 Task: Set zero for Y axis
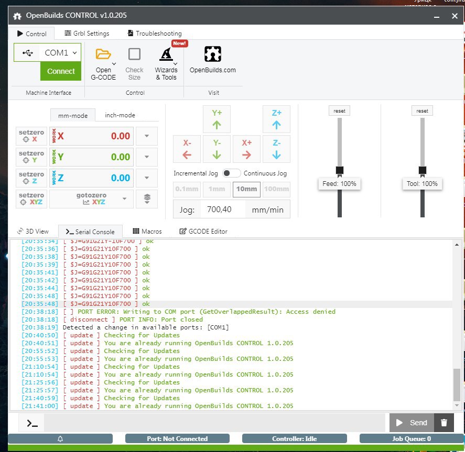point(31,157)
